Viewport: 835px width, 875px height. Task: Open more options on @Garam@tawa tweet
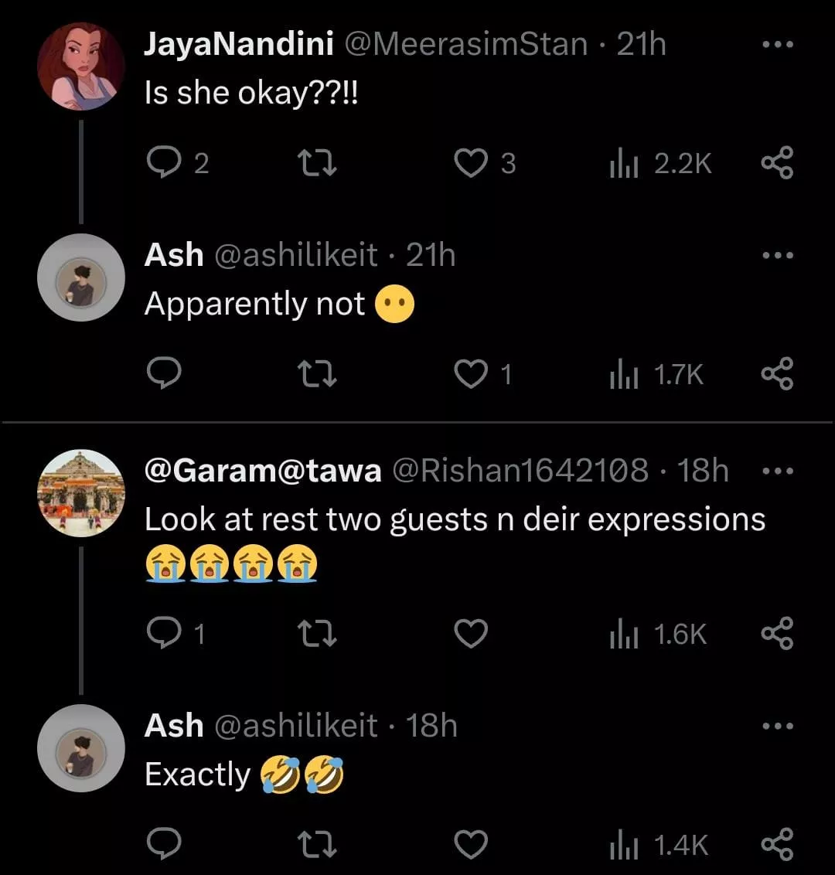point(778,469)
